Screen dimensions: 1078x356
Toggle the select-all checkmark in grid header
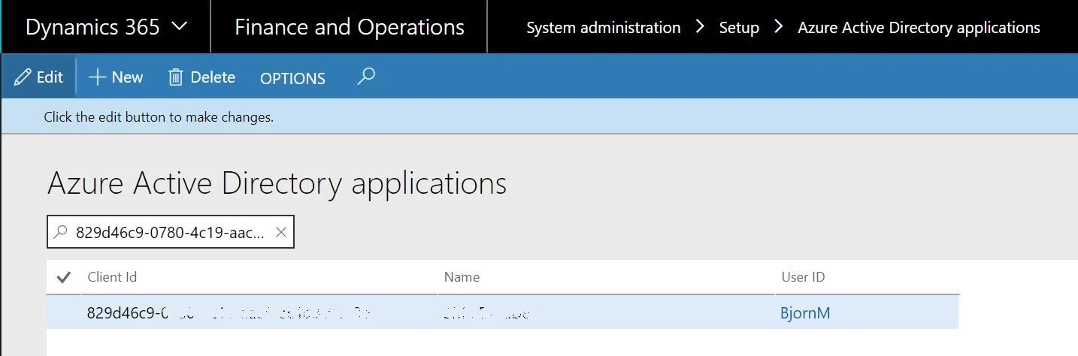point(64,277)
